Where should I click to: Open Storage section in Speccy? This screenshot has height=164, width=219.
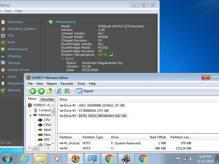pyautogui.click(x=14, y=63)
